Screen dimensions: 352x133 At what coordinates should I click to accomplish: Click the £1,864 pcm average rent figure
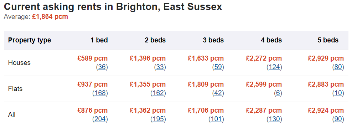(50, 17)
